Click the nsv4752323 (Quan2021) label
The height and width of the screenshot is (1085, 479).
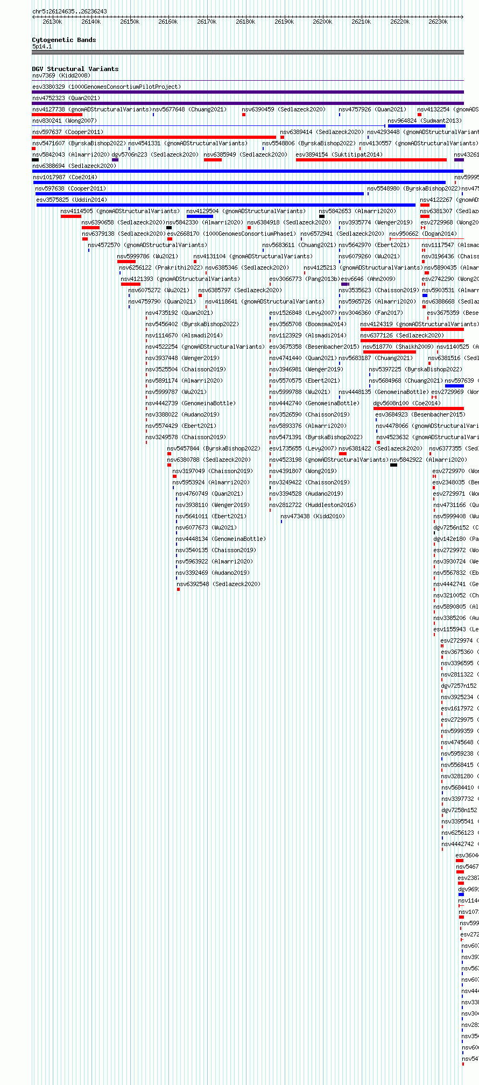click(66, 98)
